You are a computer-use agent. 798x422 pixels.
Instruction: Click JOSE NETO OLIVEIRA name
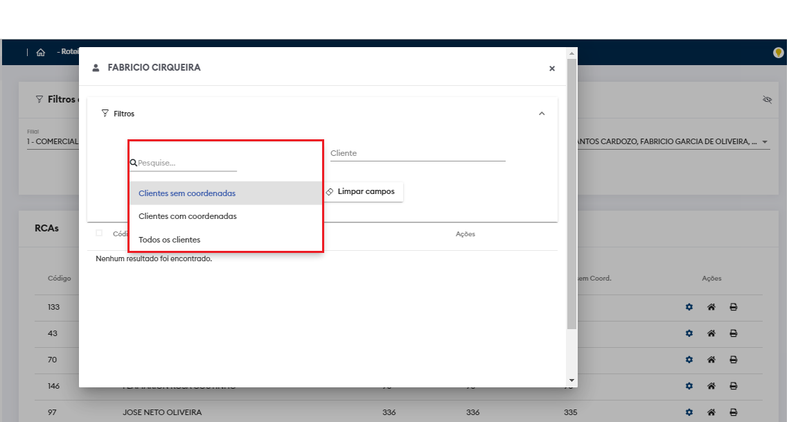tap(162, 412)
